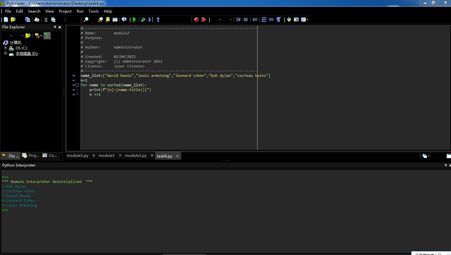451x255 pixels.
Task: Click the Copy icon in the toolbar
Action: 53,20
